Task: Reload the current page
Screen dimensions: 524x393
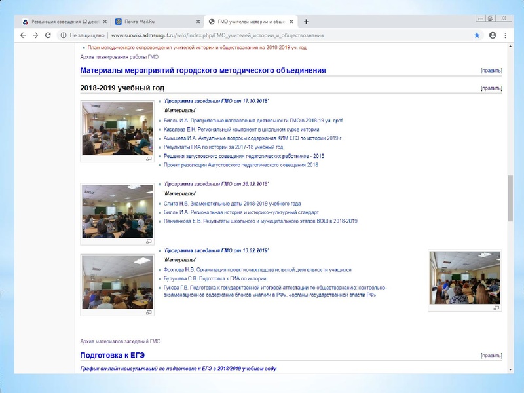Action: pyautogui.click(x=48, y=35)
